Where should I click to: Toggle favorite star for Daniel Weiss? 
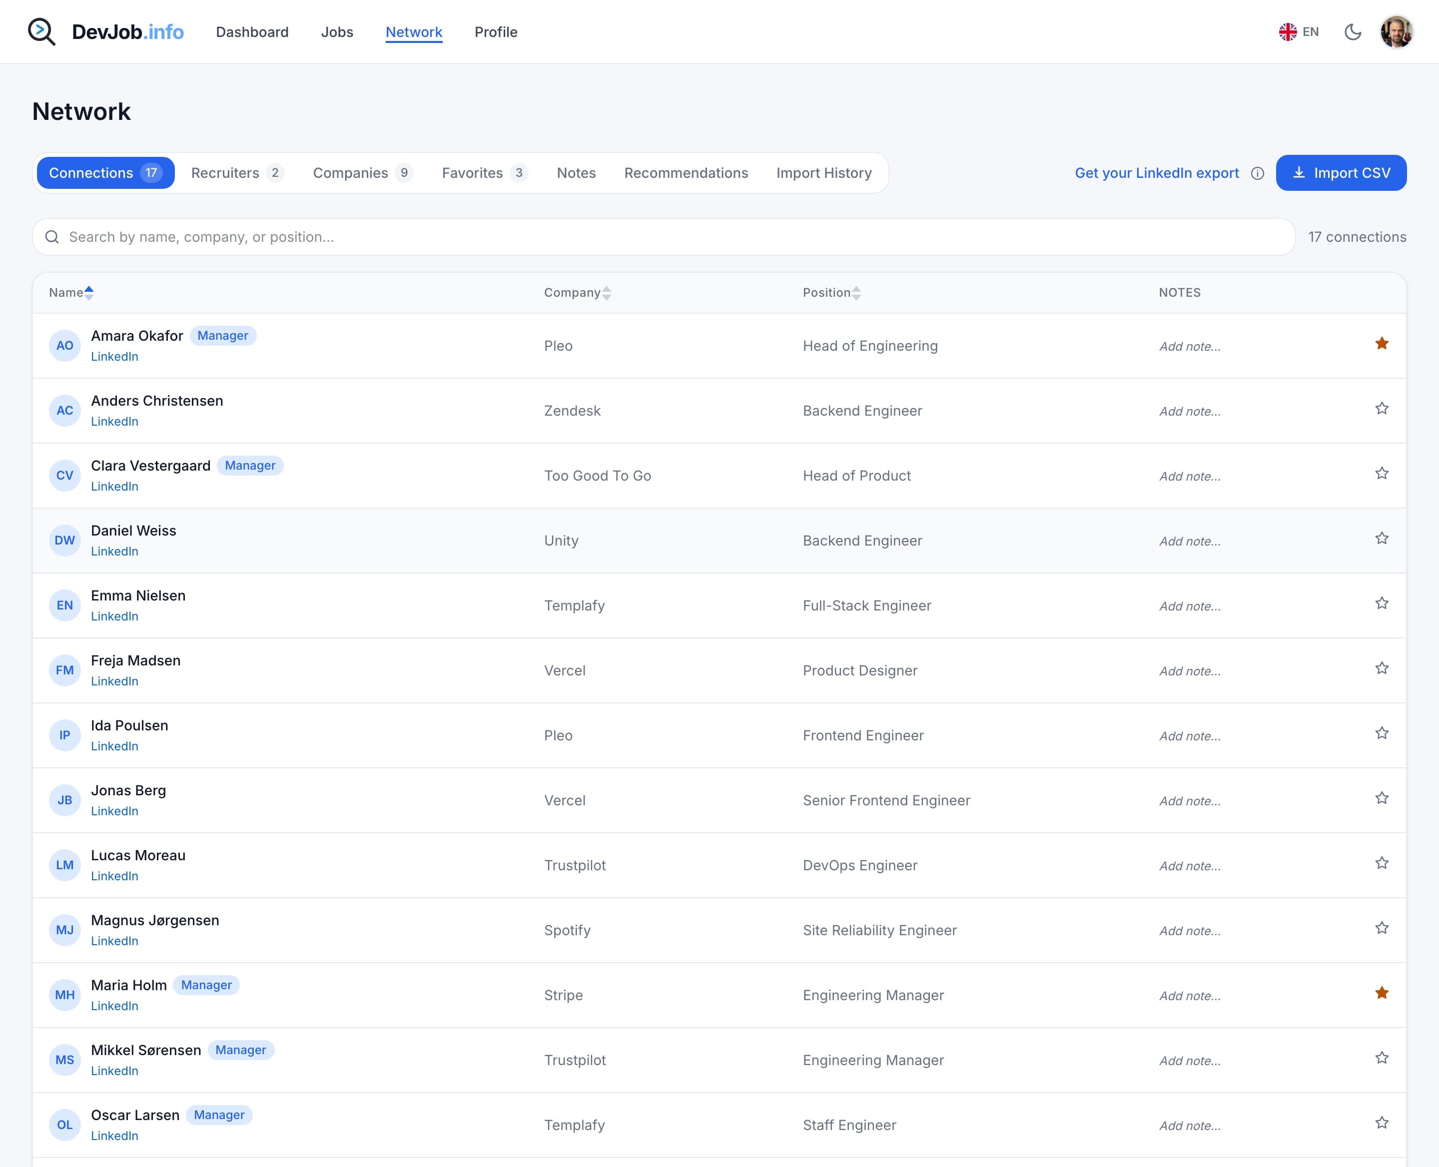pos(1382,539)
